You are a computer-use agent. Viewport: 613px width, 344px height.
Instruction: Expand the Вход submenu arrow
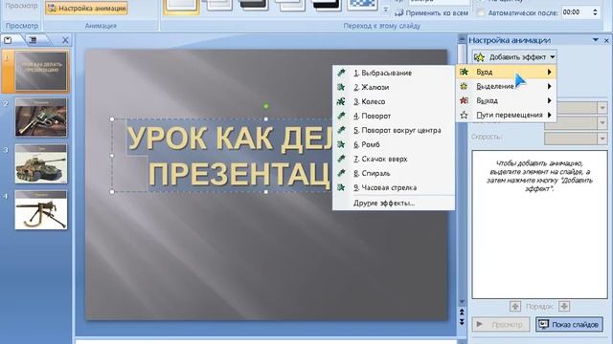point(549,73)
